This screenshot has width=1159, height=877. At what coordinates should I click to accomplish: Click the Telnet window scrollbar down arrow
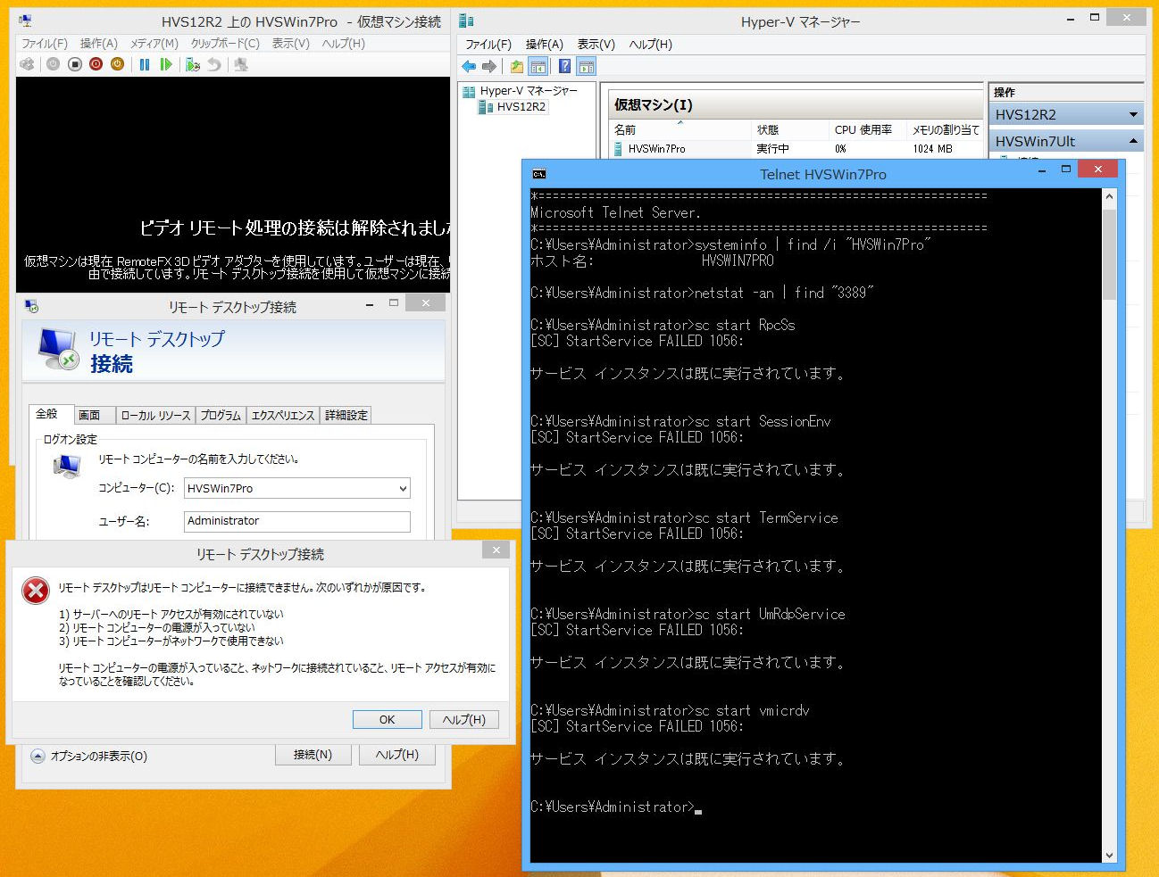point(1109,855)
